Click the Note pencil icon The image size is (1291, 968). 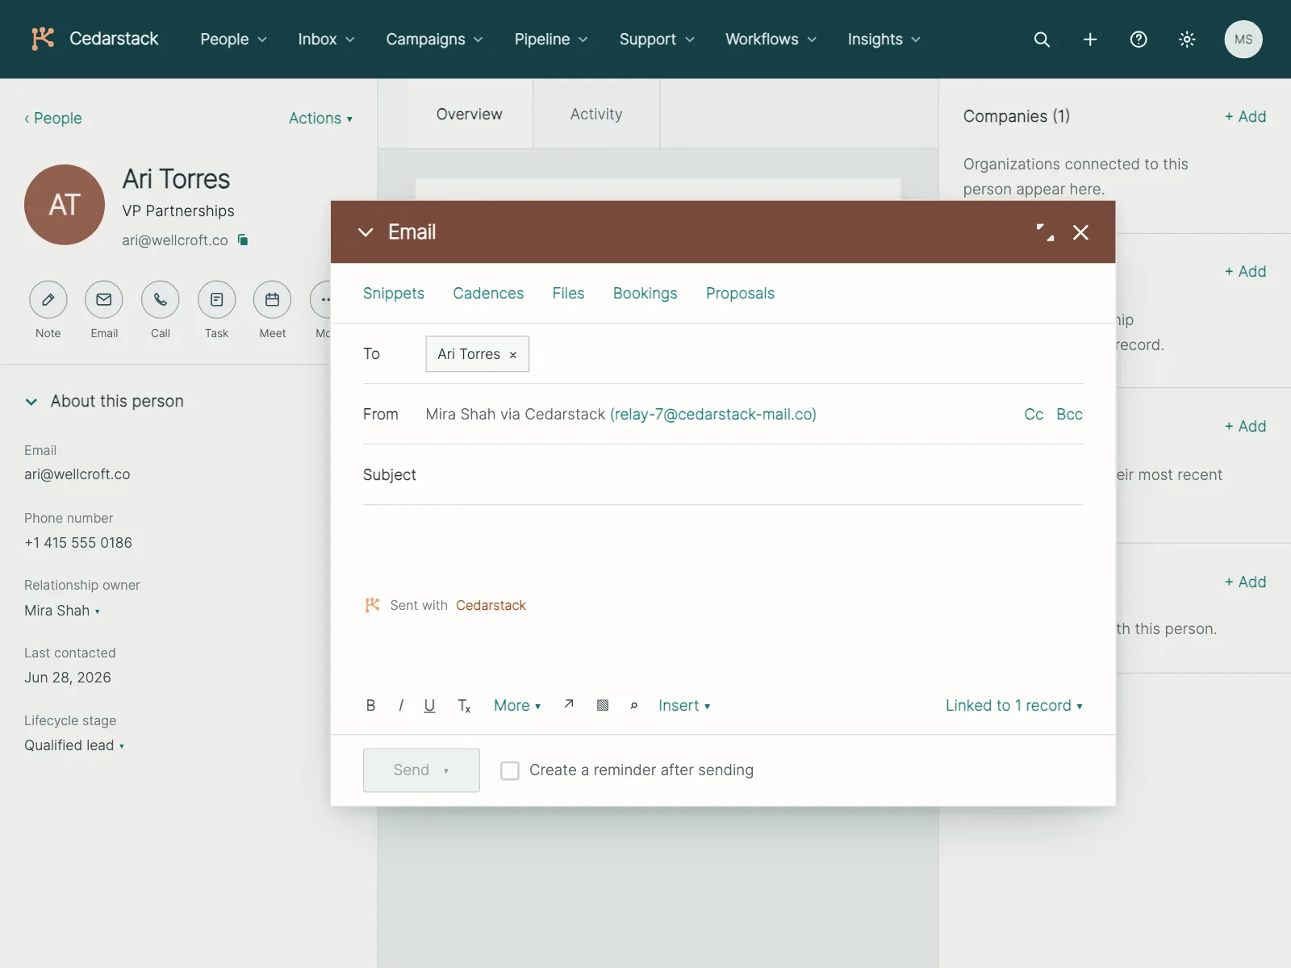48,300
